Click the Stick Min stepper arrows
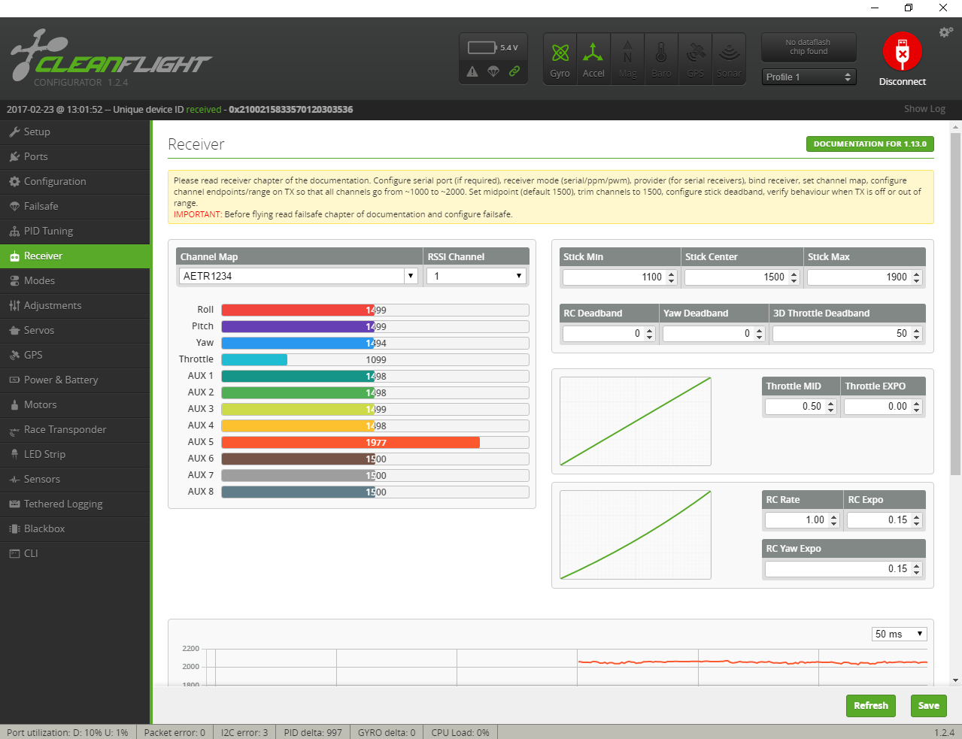Image resolution: width=962 pixels, height=739 pixels. pos(672,277)
